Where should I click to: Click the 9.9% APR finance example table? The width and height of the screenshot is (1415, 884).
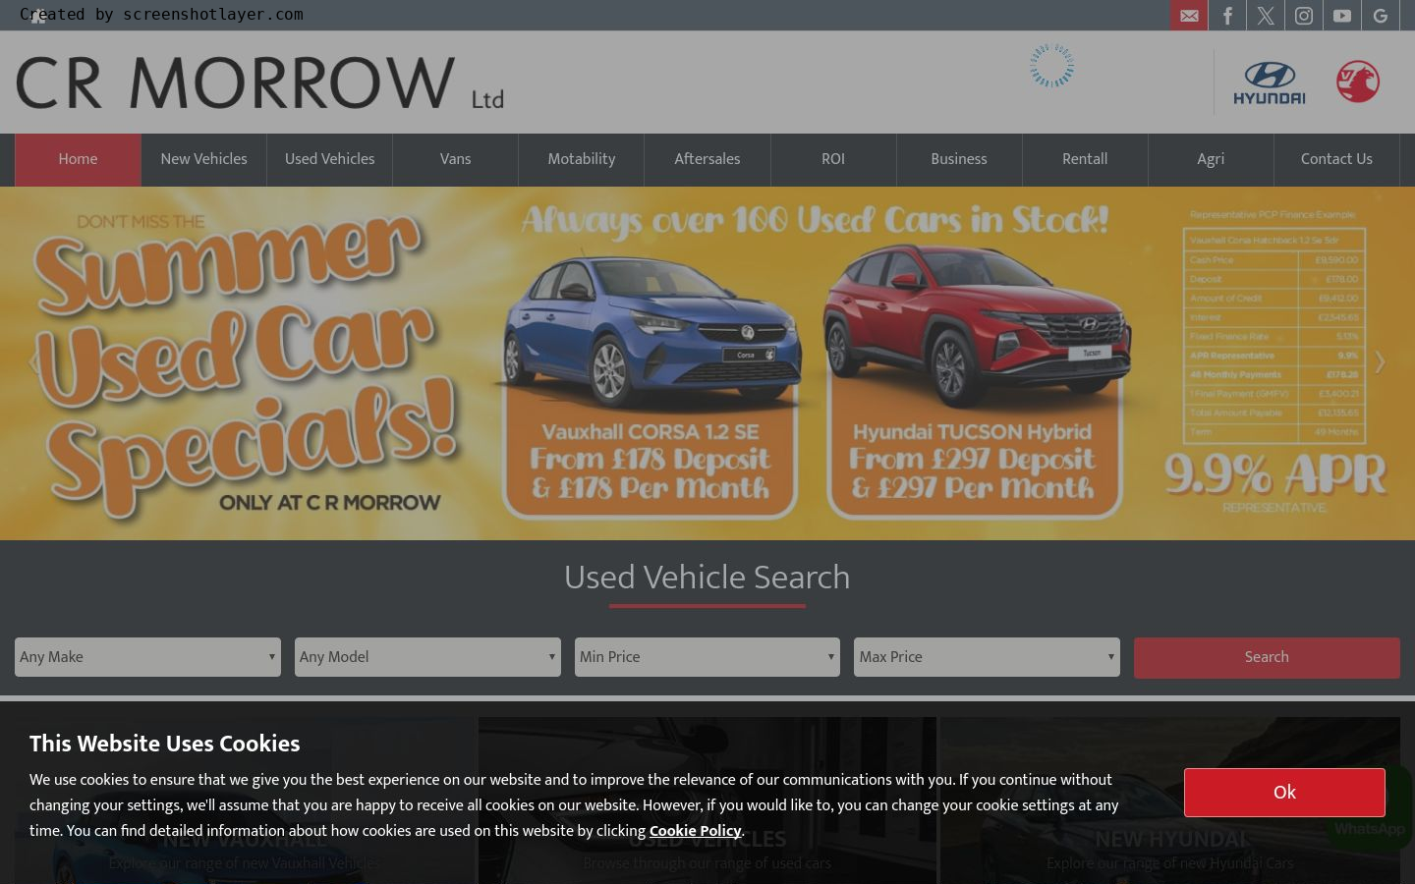[x=1274, y=337]
